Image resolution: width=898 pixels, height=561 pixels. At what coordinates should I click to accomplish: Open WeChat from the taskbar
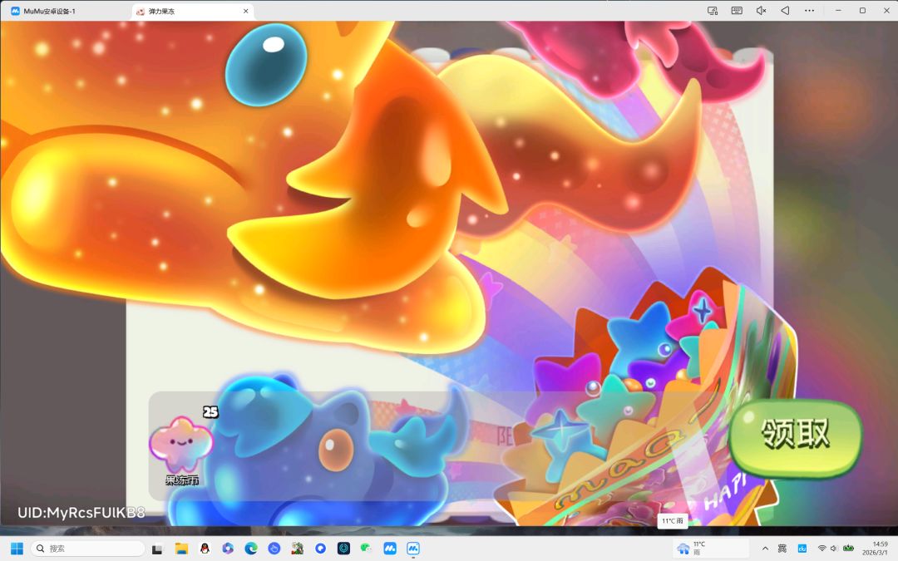[367, 549]
